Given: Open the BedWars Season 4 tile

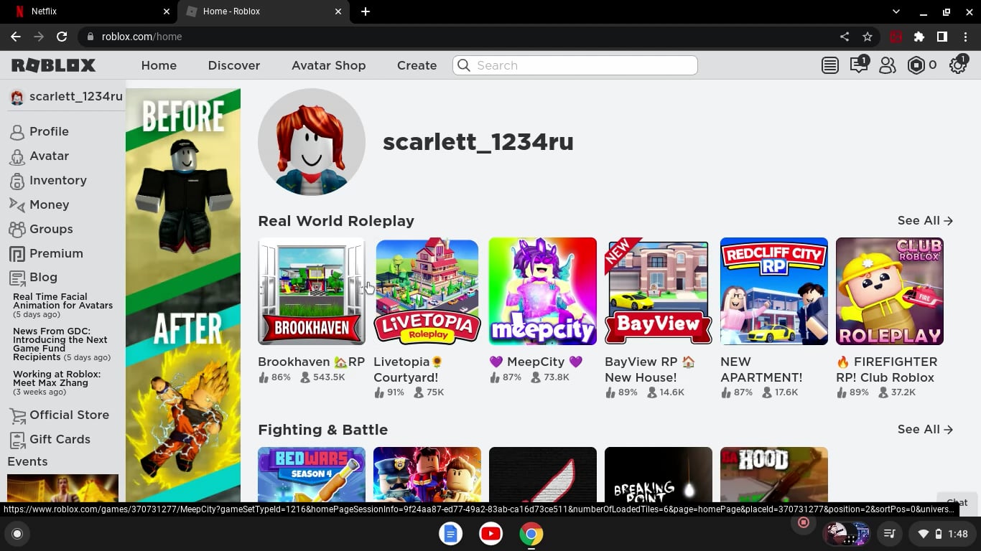Looking at the screenshot, I should point(312,474).
